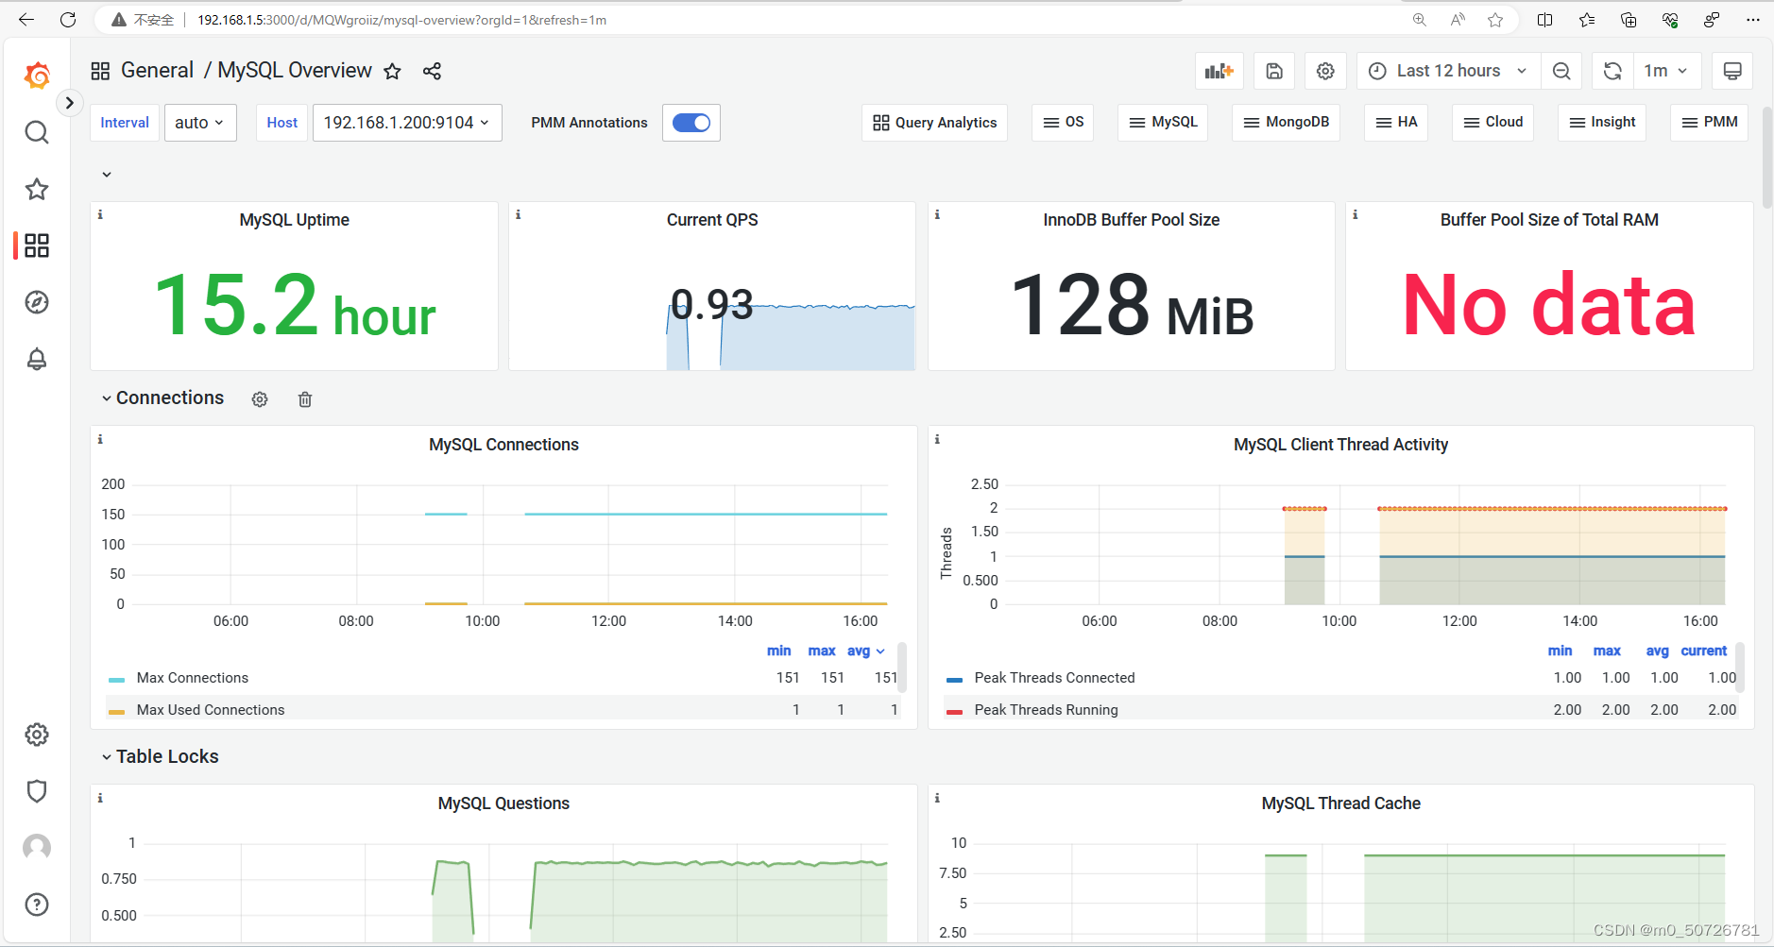Click the browser address bar URL
This screenshot has height=947, width=1774.
401,20
